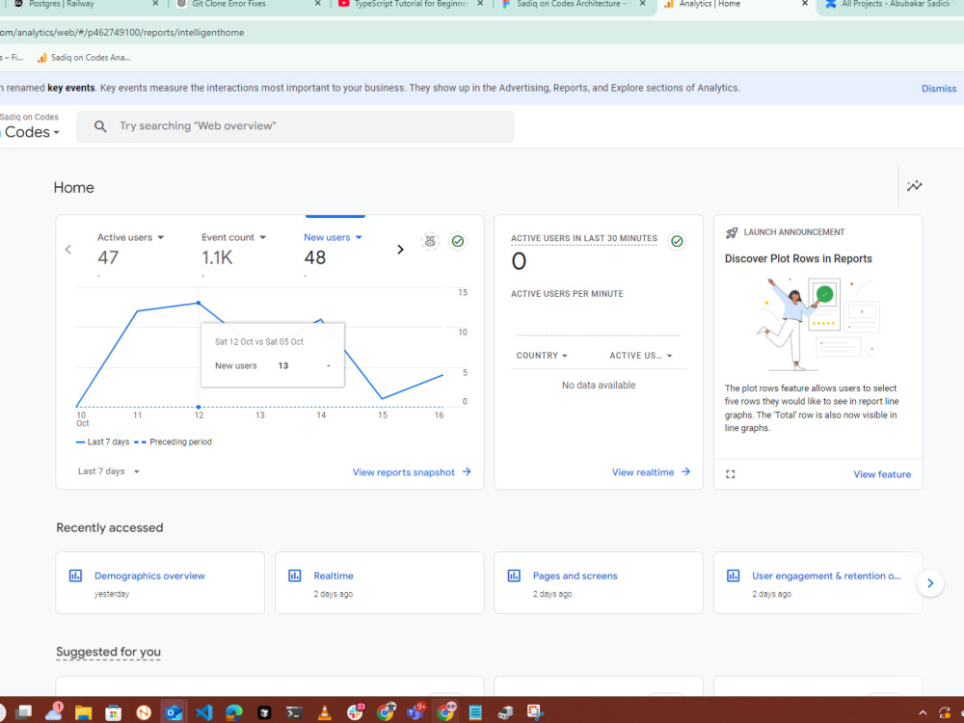The width and height of the screenshot is (964, 723).
Task: Open View realtime link
Action: click(x=651, y=472)
